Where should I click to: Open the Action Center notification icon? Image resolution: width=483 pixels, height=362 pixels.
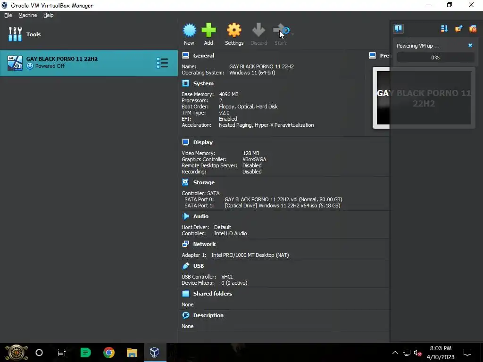point(467,353)
